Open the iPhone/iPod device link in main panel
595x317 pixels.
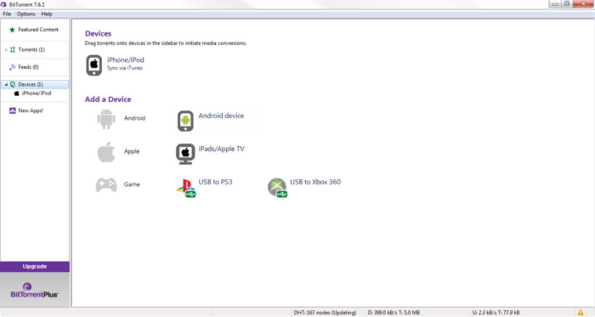pos(125,60)
